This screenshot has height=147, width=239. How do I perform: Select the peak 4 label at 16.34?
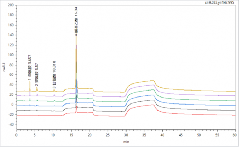coord(76,21)
